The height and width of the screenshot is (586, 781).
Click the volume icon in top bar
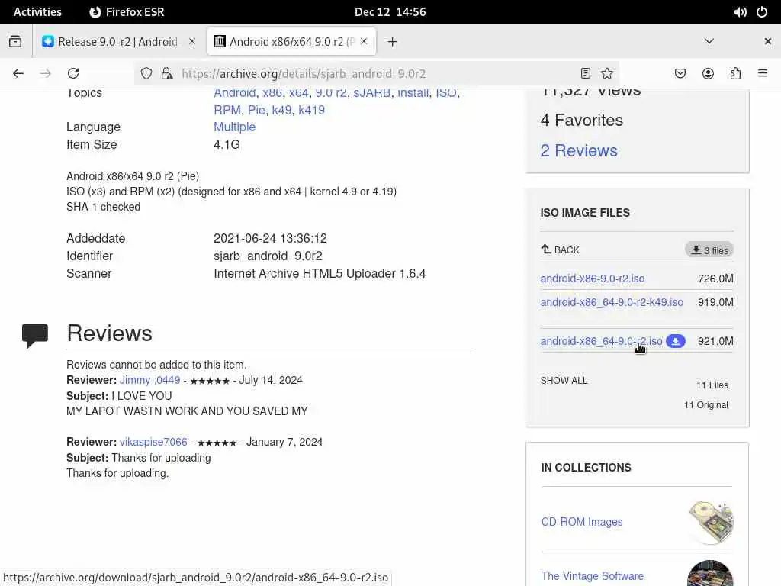tap(740, 12)
